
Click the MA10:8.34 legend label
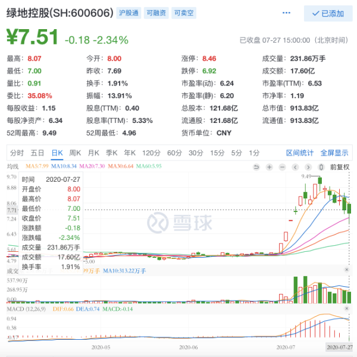click(64, 166)
